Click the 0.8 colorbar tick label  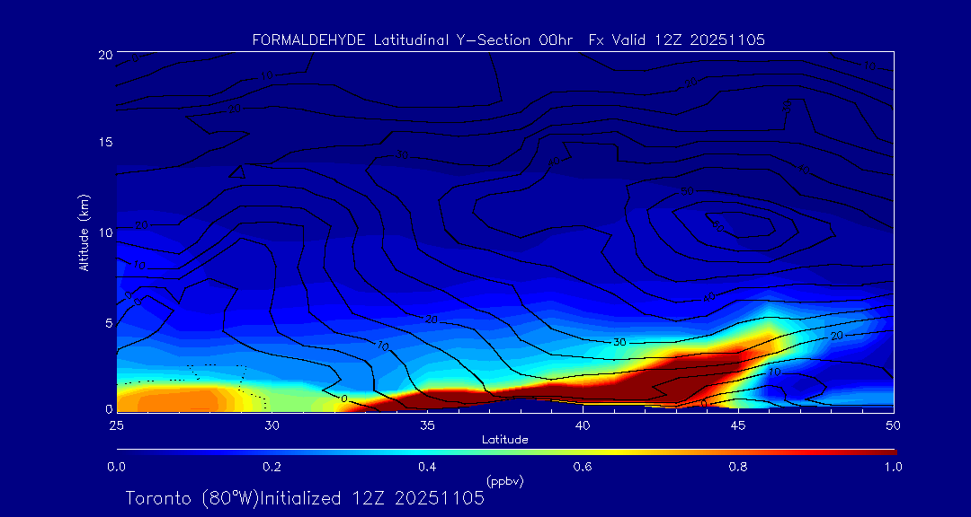pos(738,467)
